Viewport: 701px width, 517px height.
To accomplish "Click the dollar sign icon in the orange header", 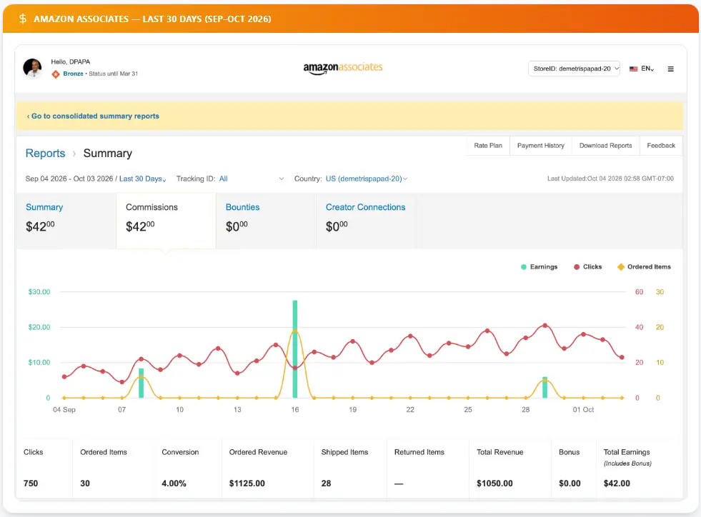I will point(22,19).
